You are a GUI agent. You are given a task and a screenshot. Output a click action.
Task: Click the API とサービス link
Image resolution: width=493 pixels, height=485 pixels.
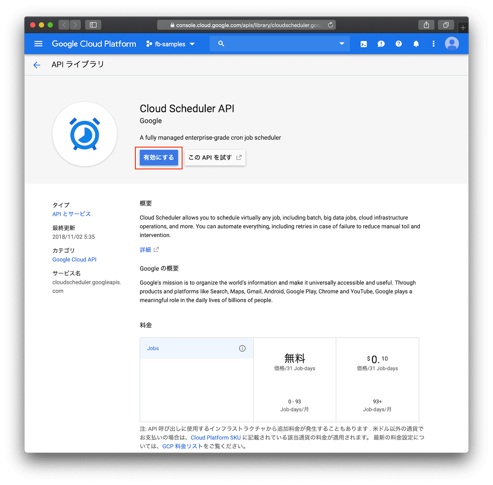(71, 213)
